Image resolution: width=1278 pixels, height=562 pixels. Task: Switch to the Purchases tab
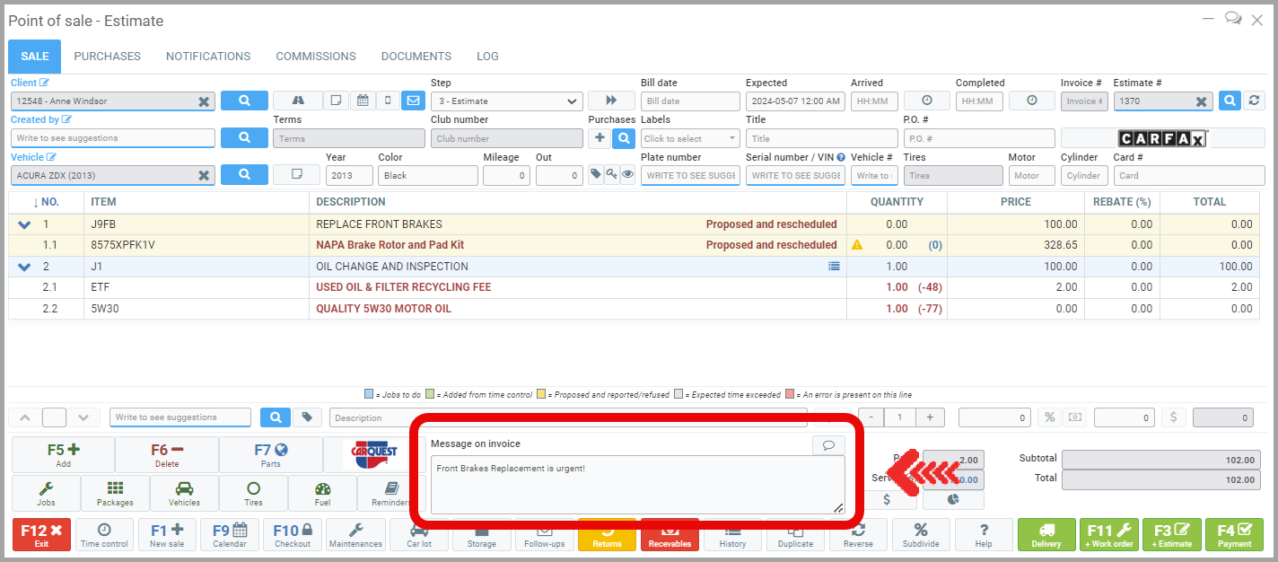[107, 56]
